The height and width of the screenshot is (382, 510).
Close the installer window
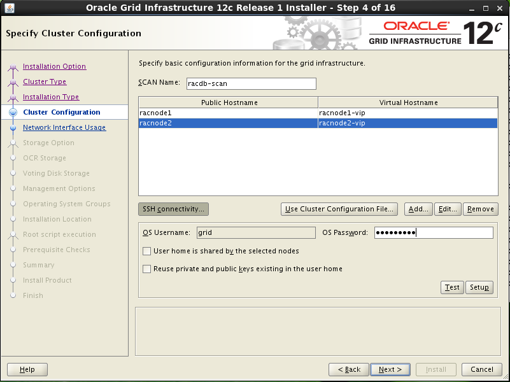500,8
